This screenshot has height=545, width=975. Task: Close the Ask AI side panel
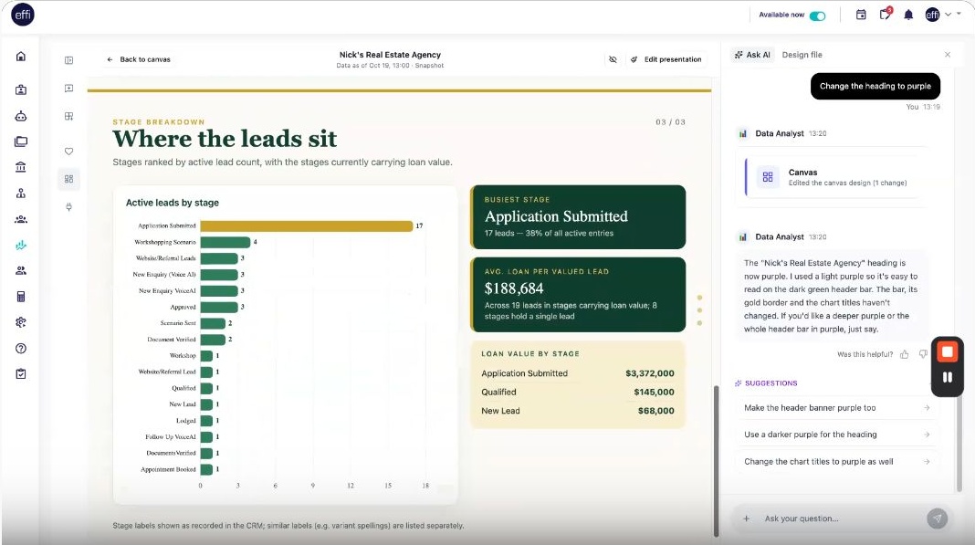click(x=948, y=55)
